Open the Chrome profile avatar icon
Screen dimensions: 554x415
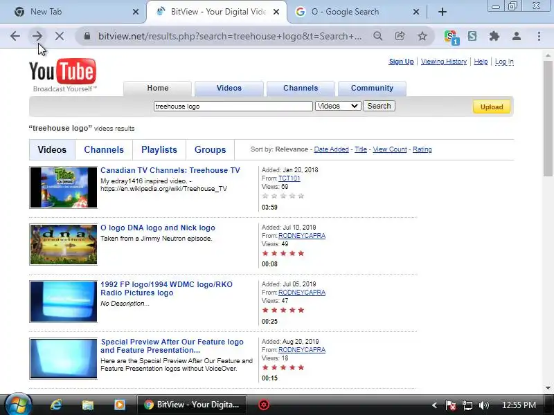(517, 36)
